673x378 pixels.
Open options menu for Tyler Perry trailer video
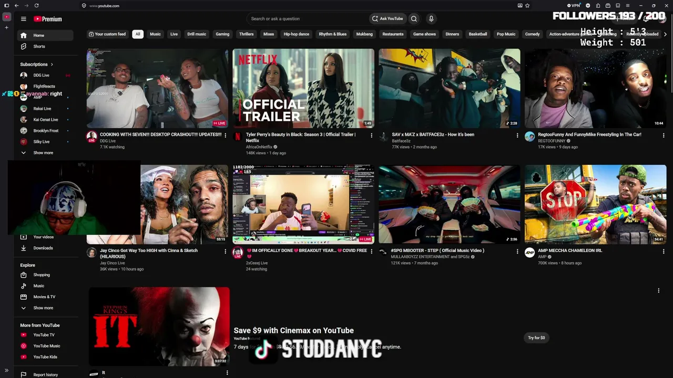coord(371,135)
